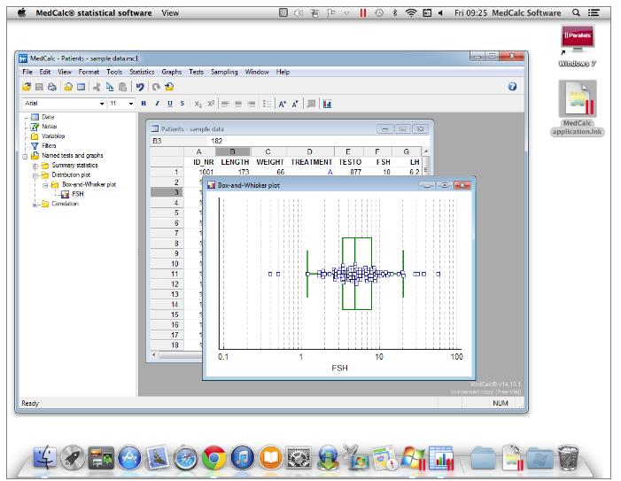Toggle Bold formatting
This screenshot has width=621, height=481.
(x=144, y=104)
